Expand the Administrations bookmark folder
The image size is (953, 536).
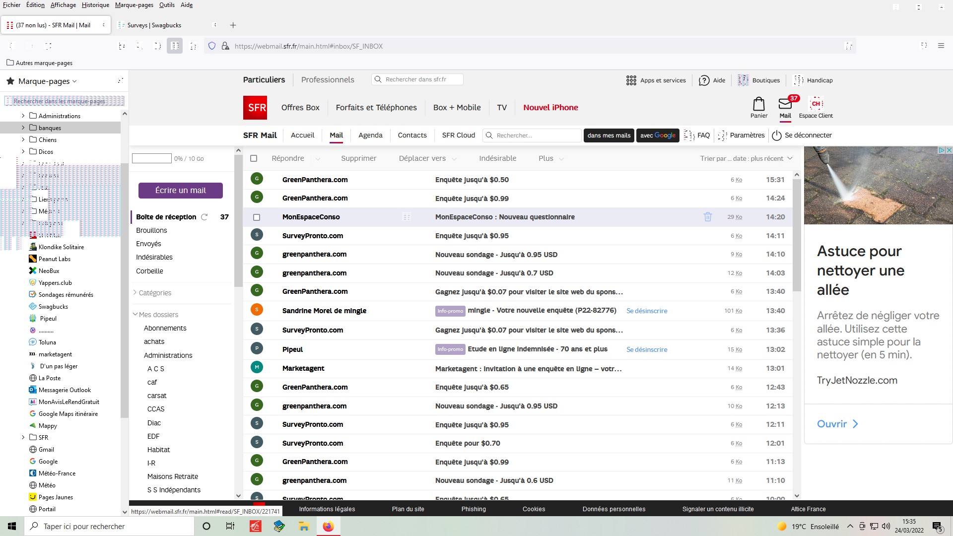(23, 116)
